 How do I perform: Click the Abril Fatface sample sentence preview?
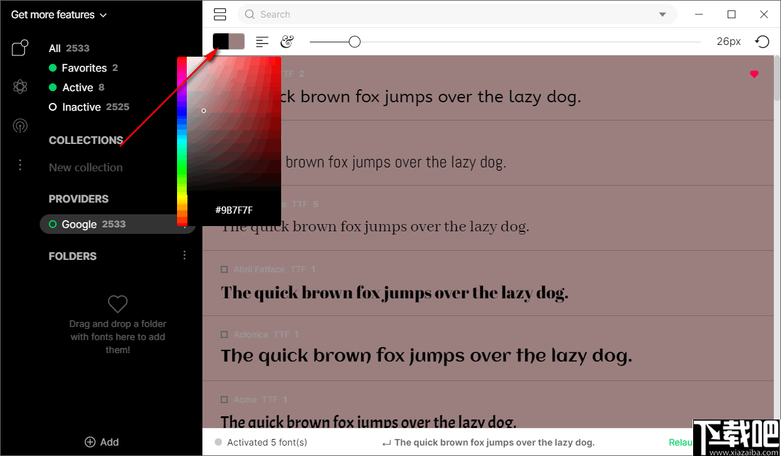click(x=394, y=292)
